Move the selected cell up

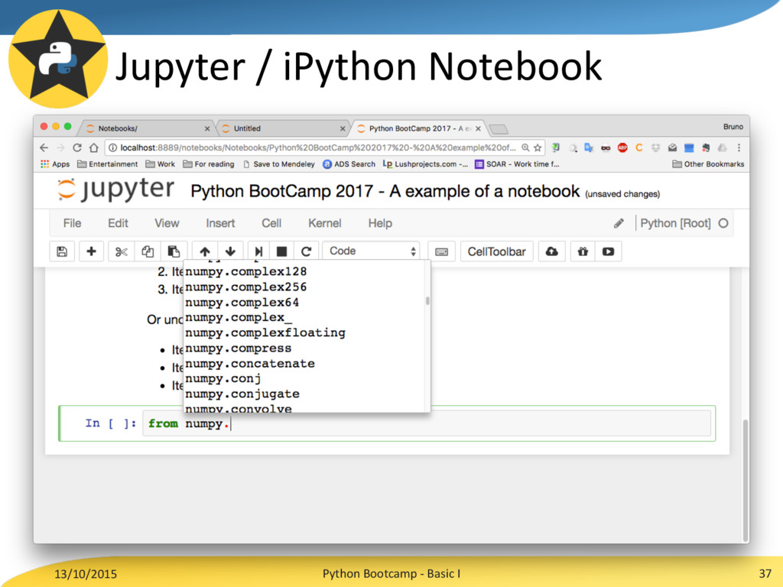pos(205,251)
